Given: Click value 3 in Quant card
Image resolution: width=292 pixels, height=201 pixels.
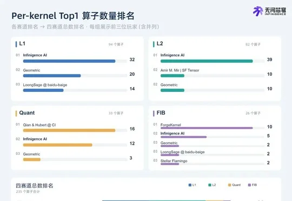Looking at the screenshot, I should (x=131, y=158).
